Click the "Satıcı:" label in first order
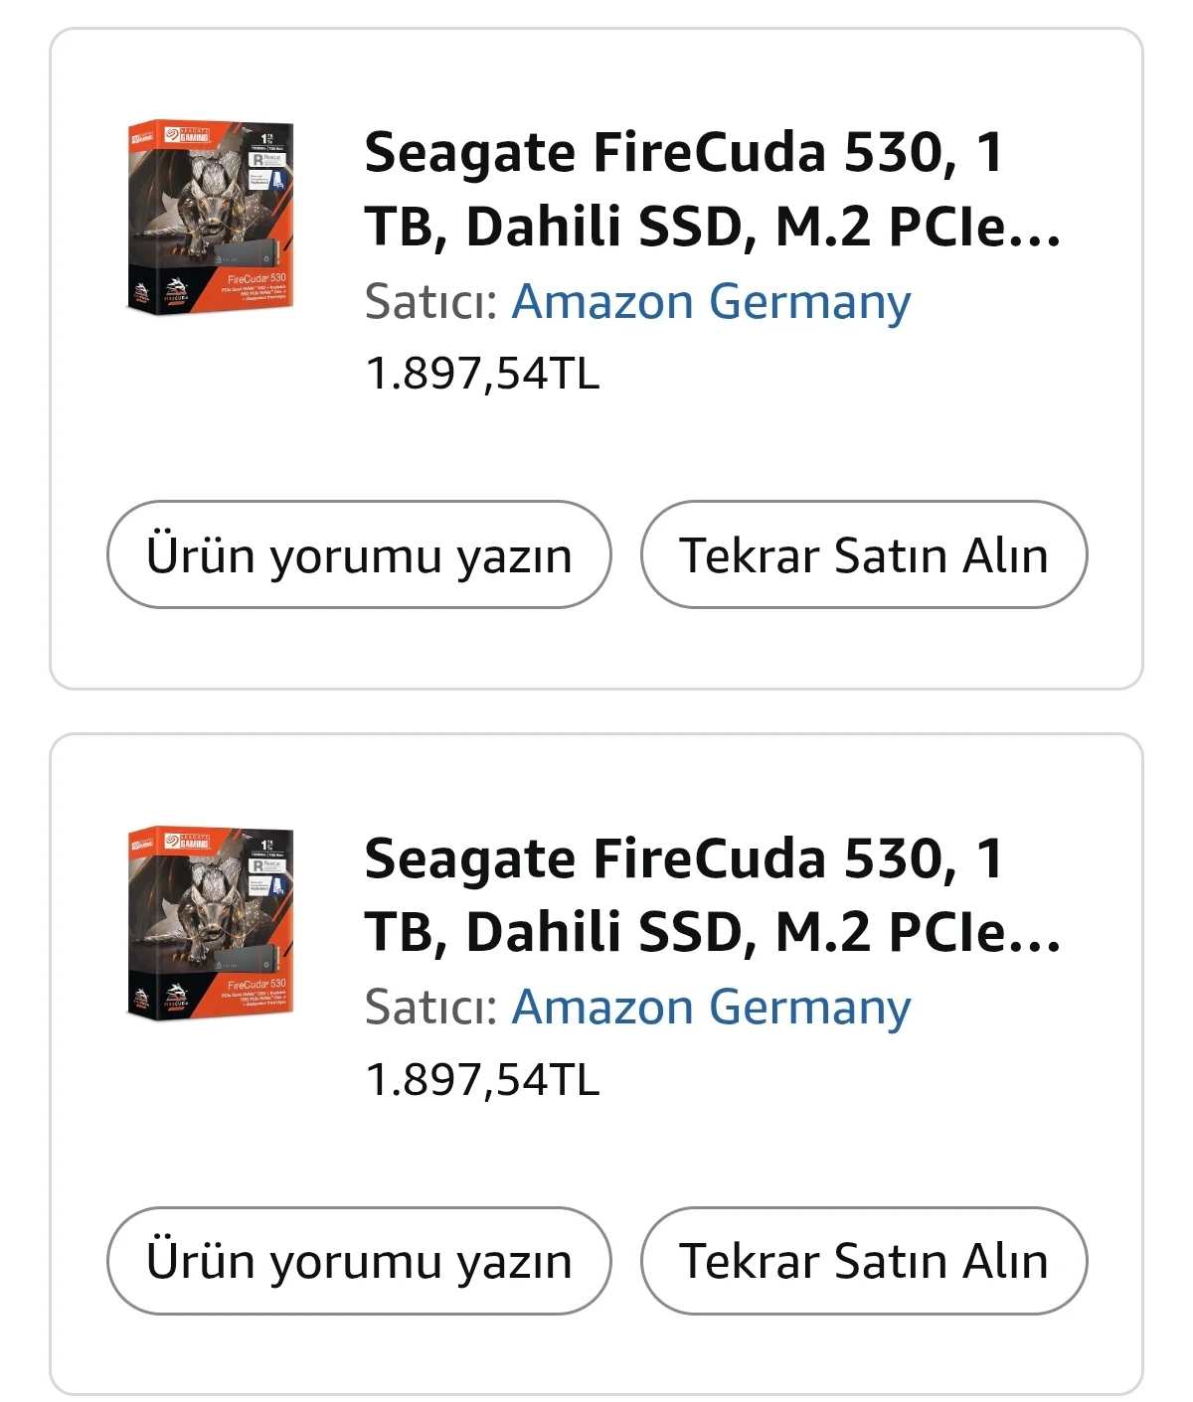The width and height of the screenshot is (1193, 1402). (x=430, y=301)
